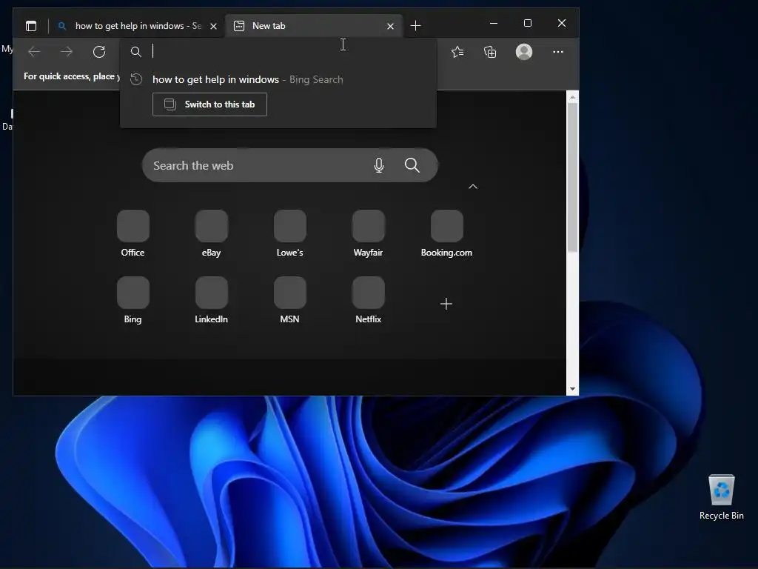Collapse quick links with chevron
The height and width of the screenshot is (569, 758).
473,187
